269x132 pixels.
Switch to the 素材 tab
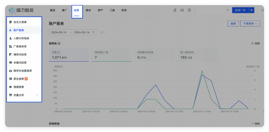88,10
